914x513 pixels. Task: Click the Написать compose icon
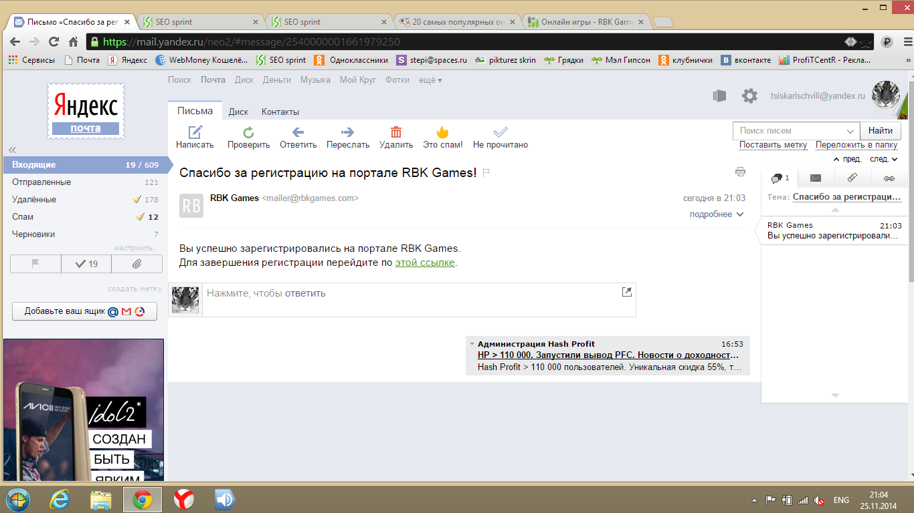click(195, 132)
